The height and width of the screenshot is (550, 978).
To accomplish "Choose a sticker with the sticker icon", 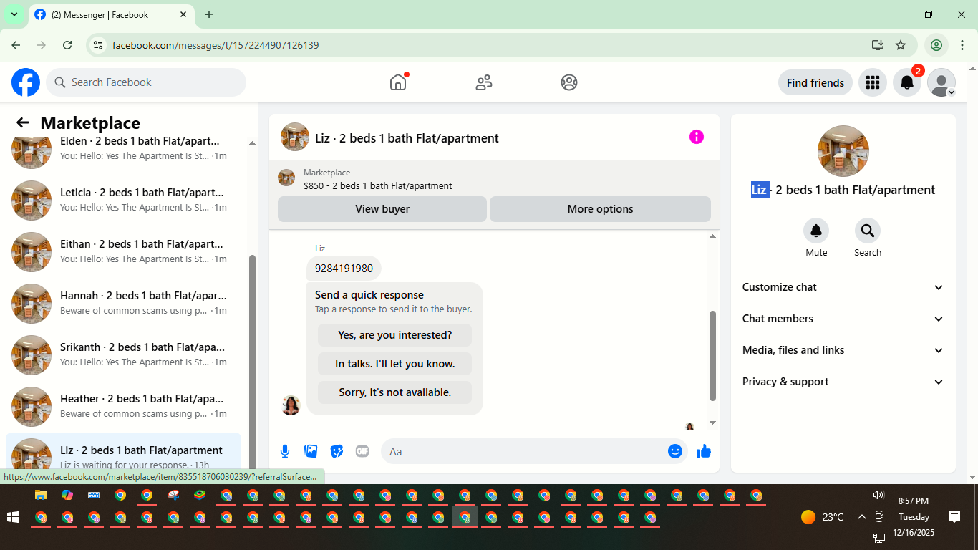I will [337, 451].
